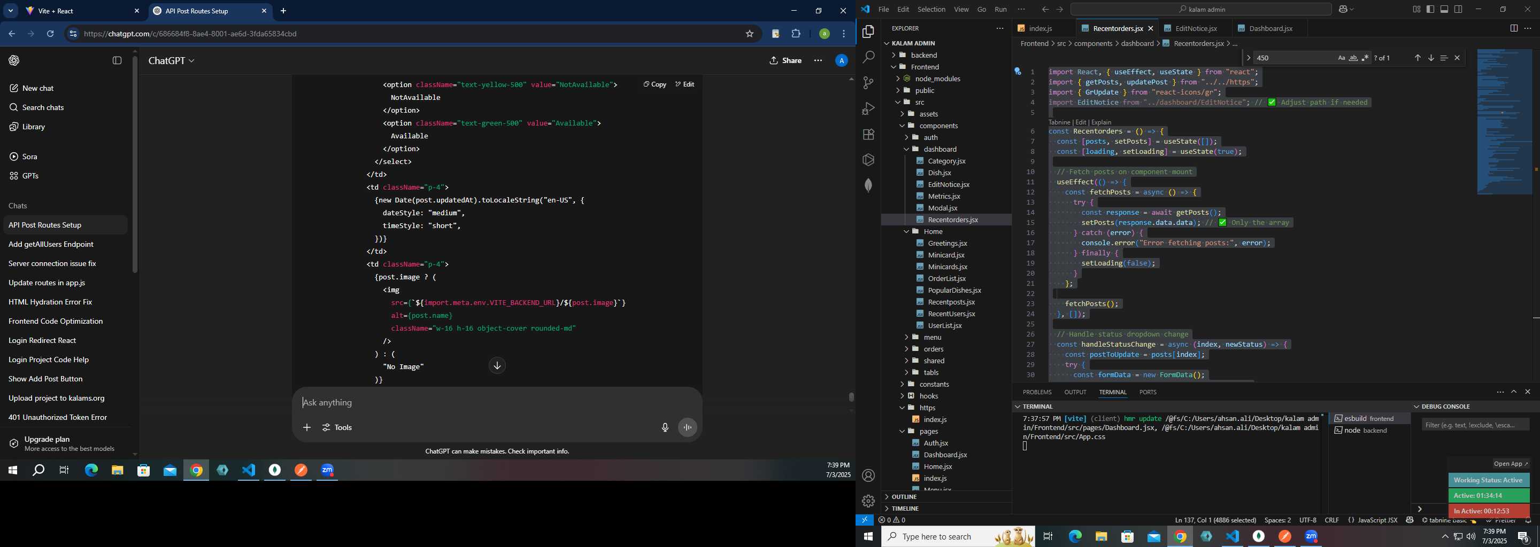
Task: Click the ChatGPT conversation vertical scrollbar thumb
Action: pos(851,397)
